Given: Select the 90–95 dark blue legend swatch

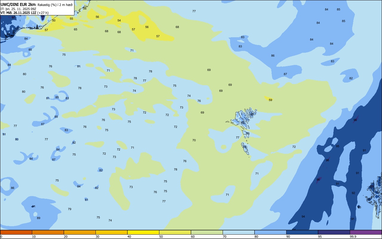Looking at the screenshot, I should click(x=302, y=232).
